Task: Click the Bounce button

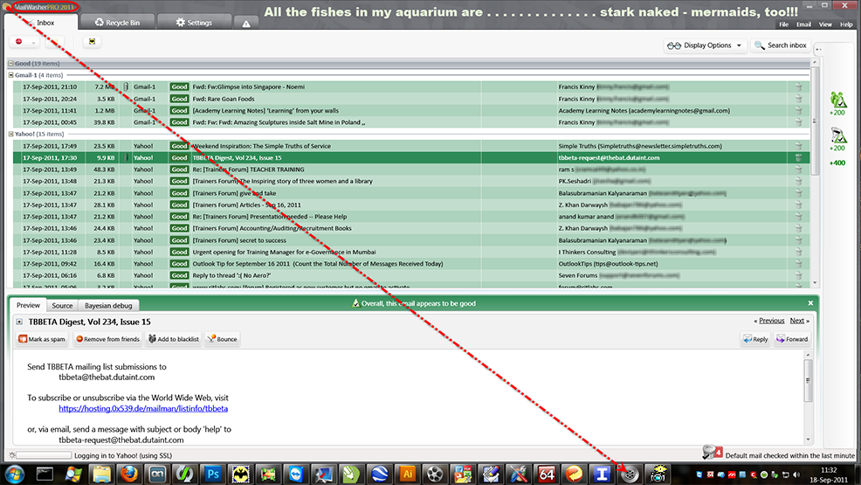Action: [222, 339]
